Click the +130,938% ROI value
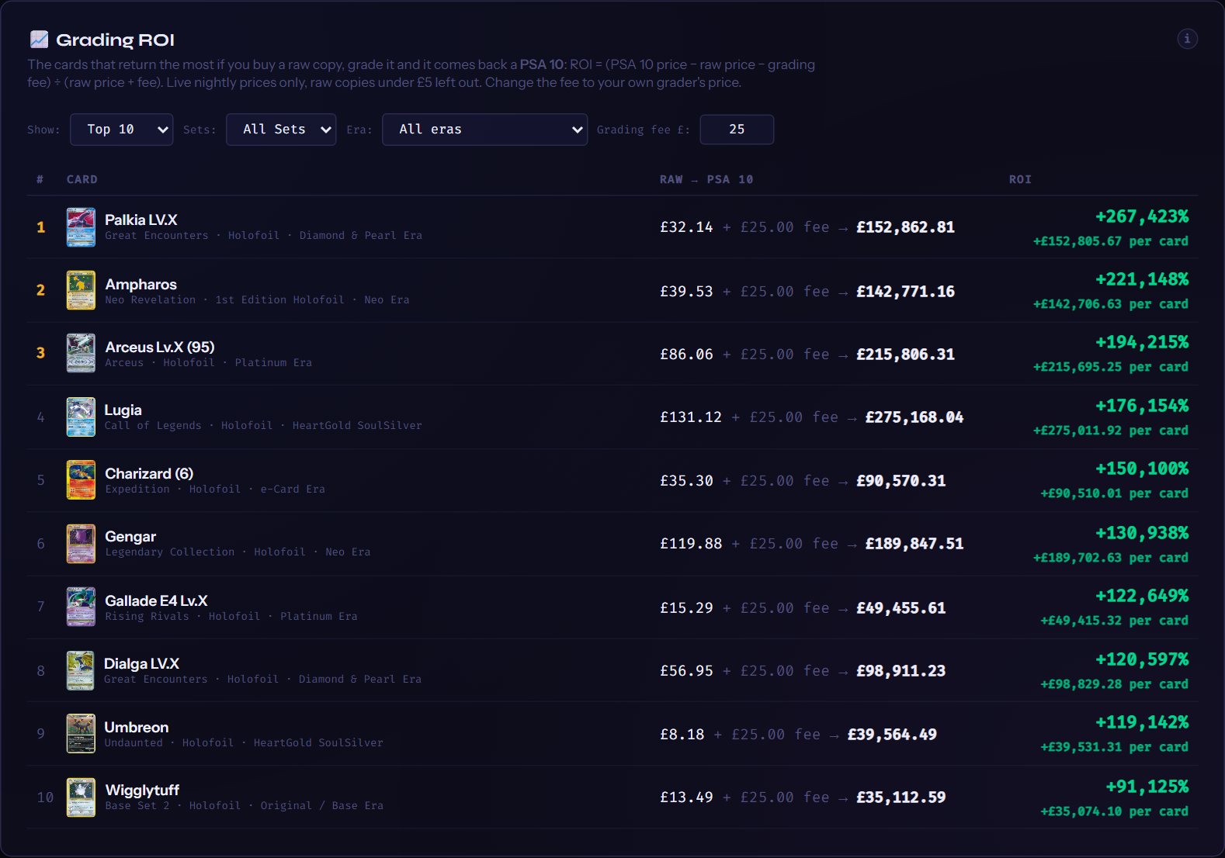Image resolution: width=1225 pixels, height=858 pixels. 1142,533
